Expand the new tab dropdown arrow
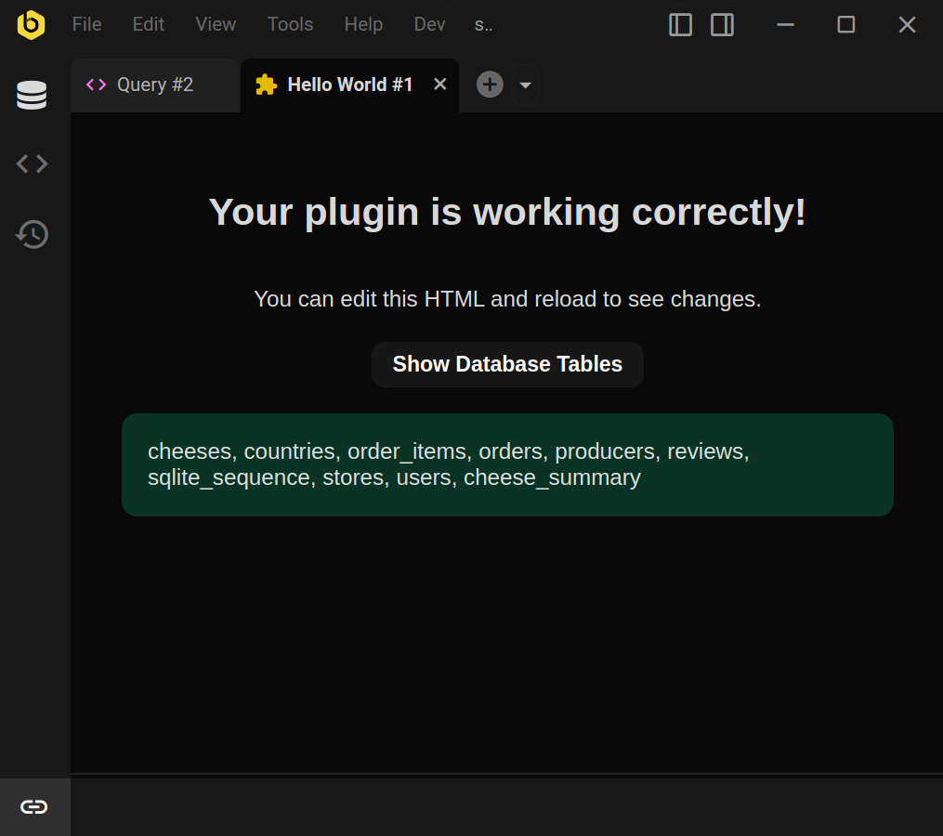Screen dimensions: 943x836 tap(525, 85)
